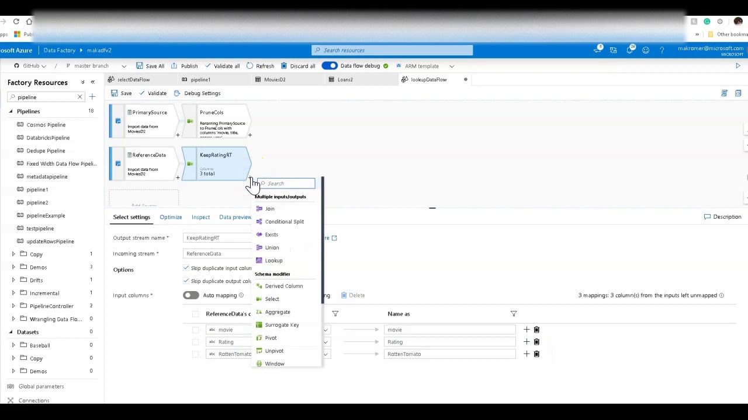Tick the checkbox for Rating row
Viewport: 748px width, 420px height.
(195, 342)
